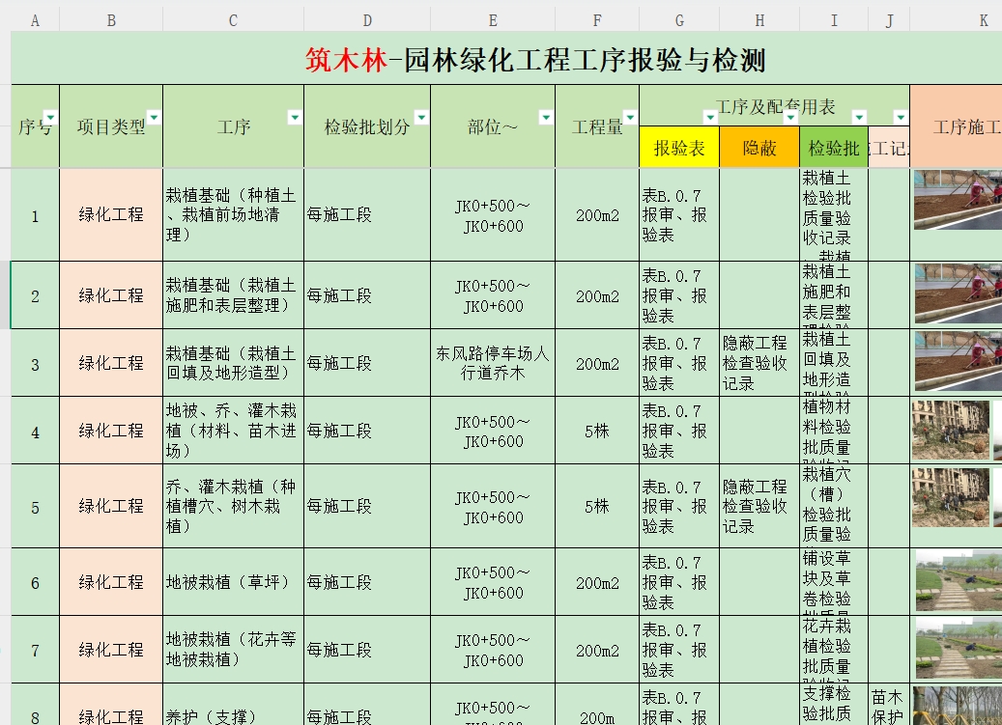Open the 部位 column filter dropdown
This screenshot has width=1002, height=725.
pyautogui.click(x=546, y=118)
